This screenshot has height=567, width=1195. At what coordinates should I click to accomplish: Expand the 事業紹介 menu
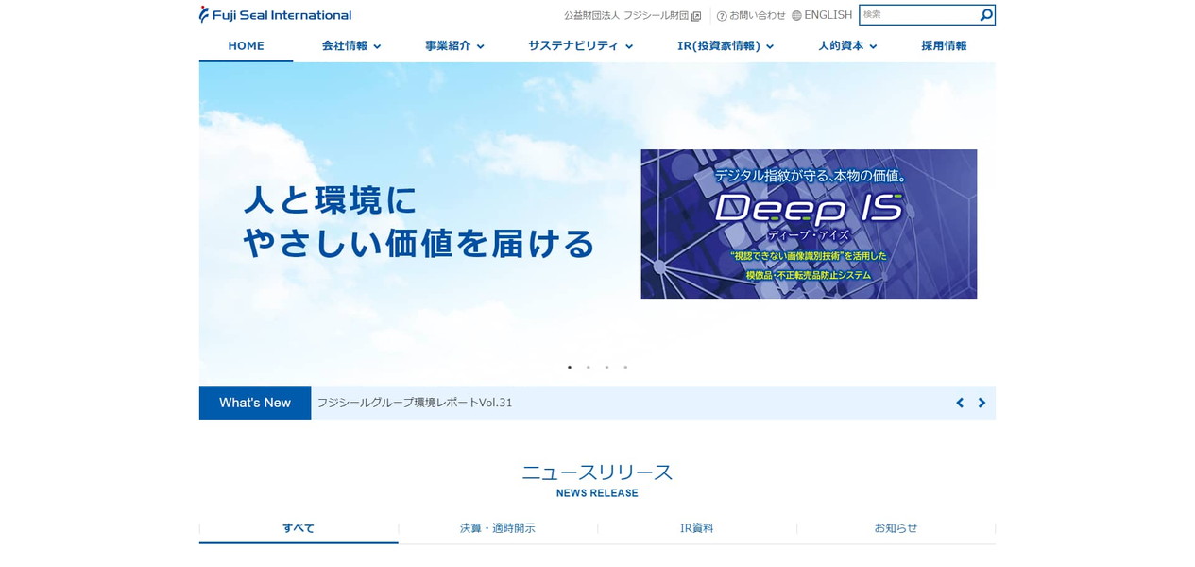[x=454, y=45]
